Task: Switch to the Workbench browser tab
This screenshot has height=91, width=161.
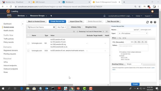Action: point(76,2)
